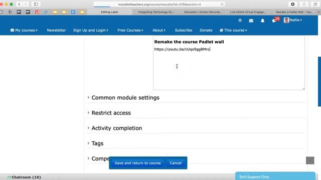
Task: Open the first raccoon bookmark icon
Action: point(19,12)
